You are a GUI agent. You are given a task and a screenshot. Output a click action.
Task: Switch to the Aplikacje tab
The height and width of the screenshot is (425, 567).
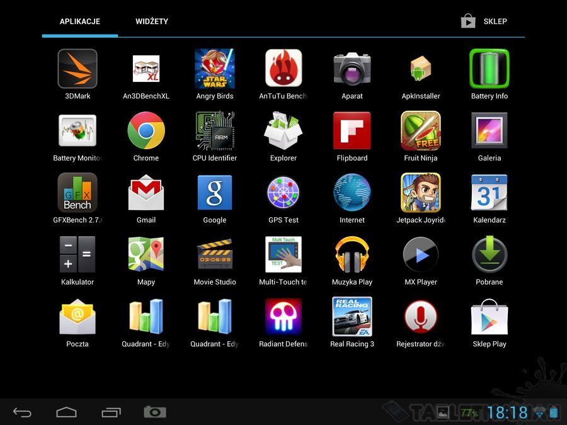80,21
